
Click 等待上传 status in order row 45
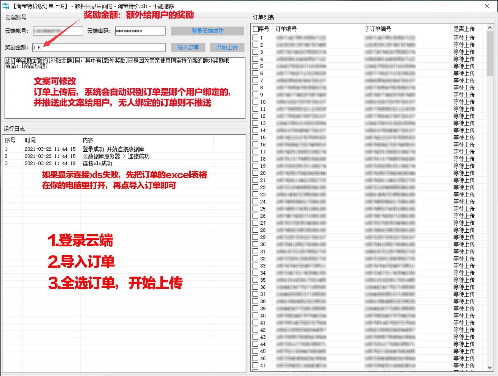click(464, 351)
